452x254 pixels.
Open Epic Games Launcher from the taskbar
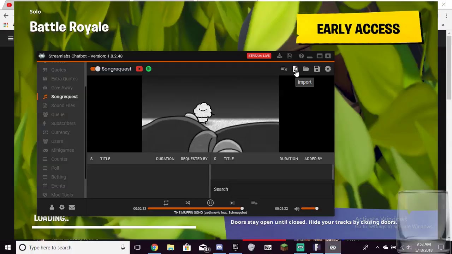pyautogui.click(x=236, y=248)
